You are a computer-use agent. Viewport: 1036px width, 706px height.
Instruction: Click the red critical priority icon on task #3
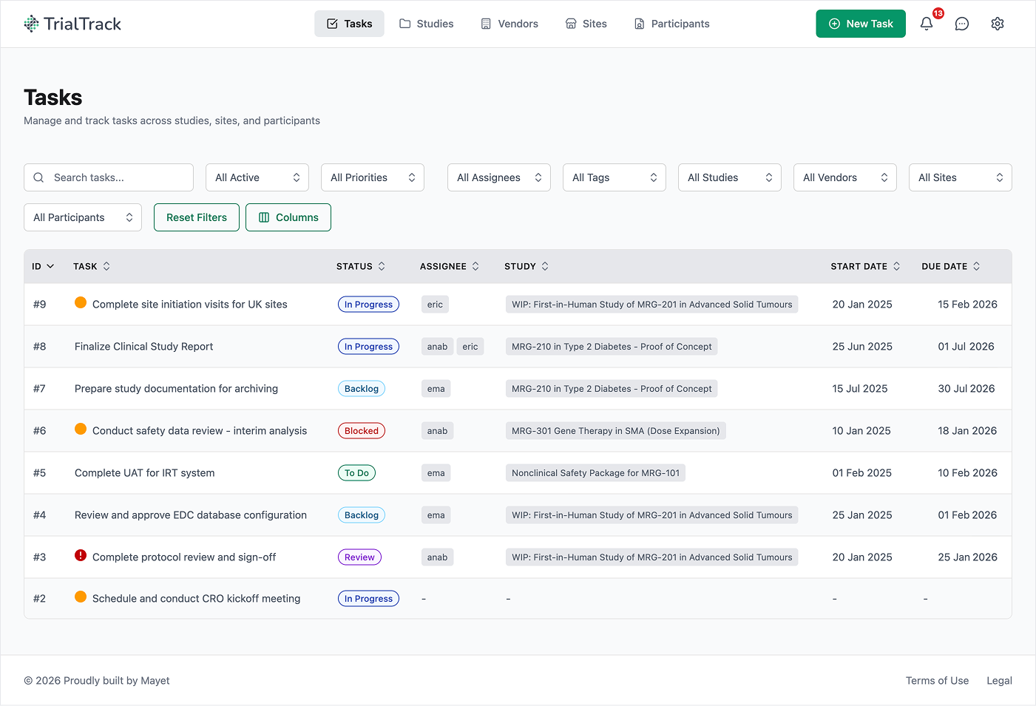pos(81,556)
